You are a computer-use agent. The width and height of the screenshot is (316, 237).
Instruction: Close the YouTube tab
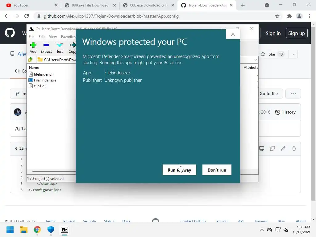[x=56, y=6]
